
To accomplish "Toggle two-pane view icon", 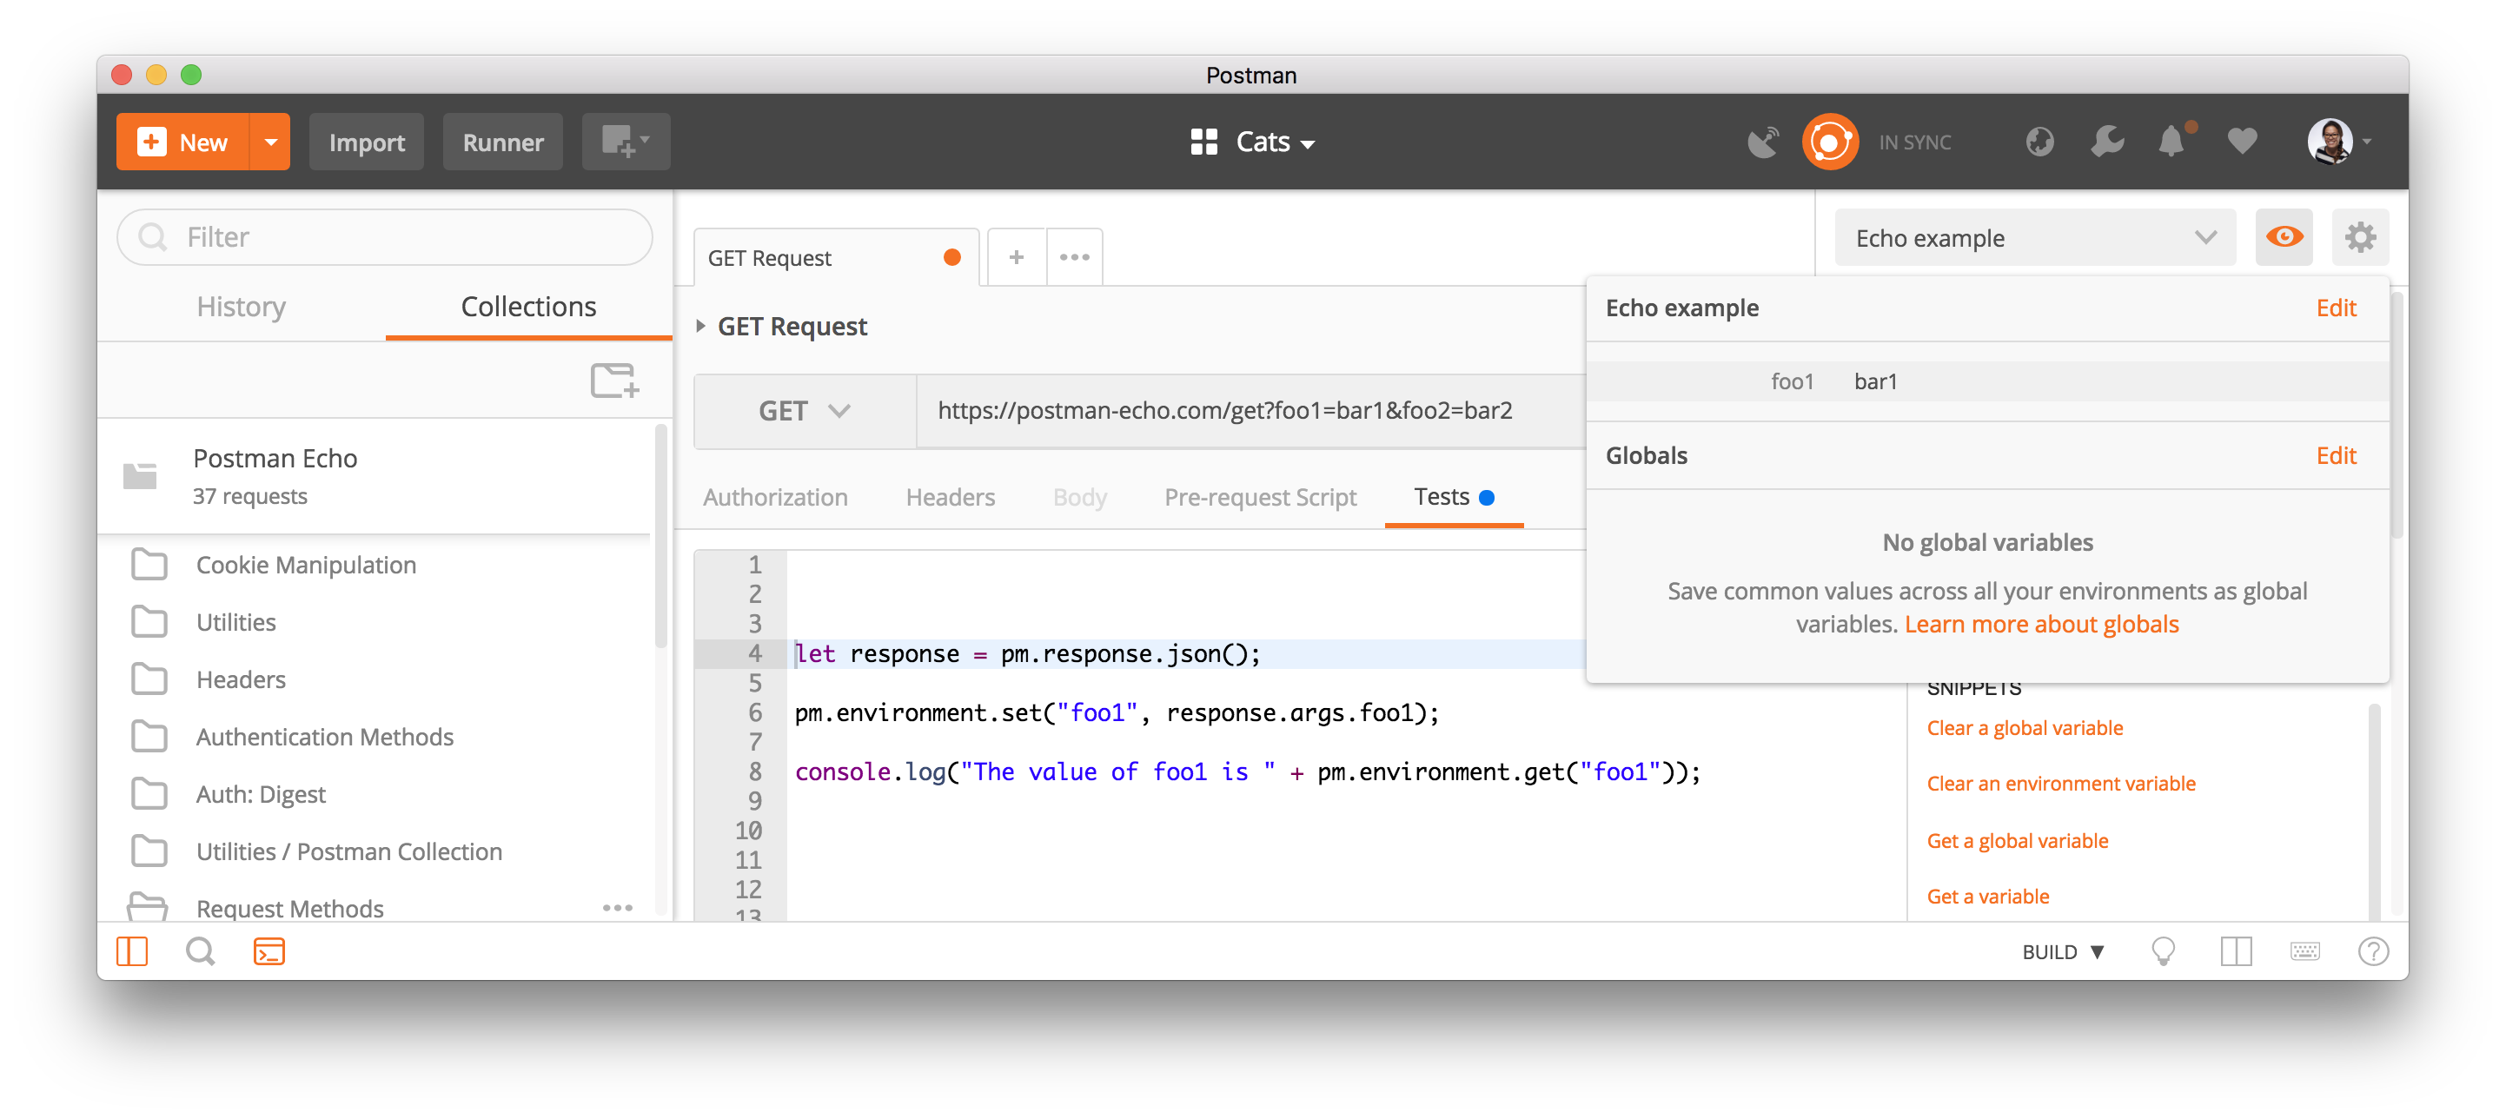I will click(x=2236, y=951).
